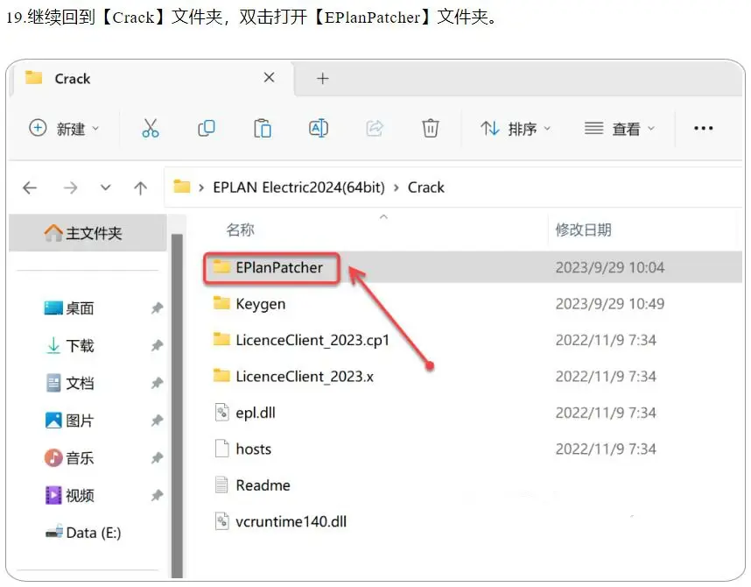Viewport: 751px width, 587px height.
Task: Open Data (E:) drive in sidebar
Action: 83,533
